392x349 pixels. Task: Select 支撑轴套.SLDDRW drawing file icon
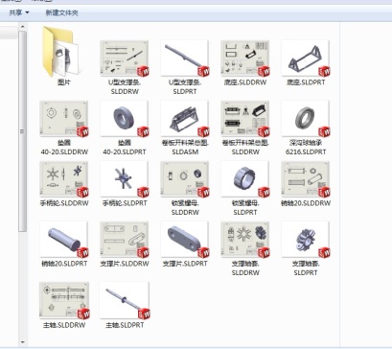click(x=245, y=240)
